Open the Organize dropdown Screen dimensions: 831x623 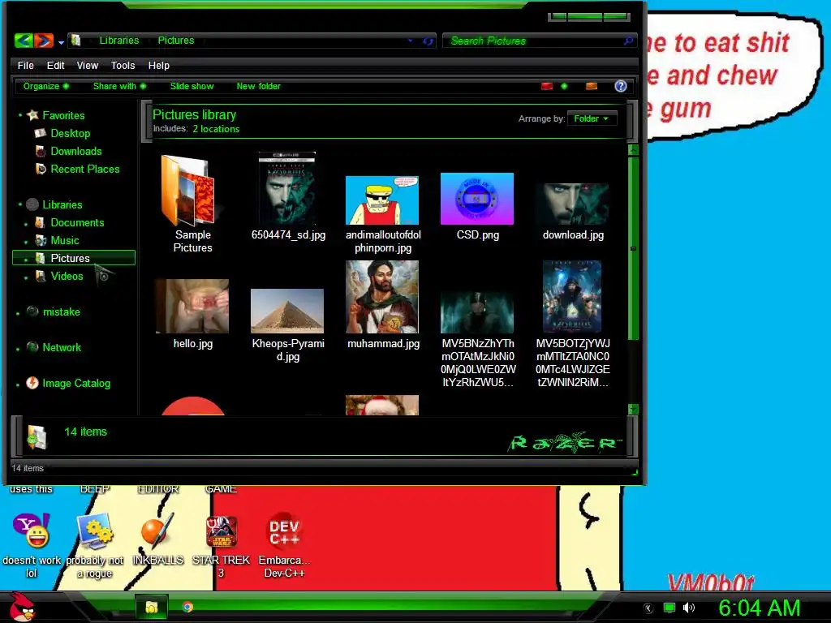click(46, 86)
